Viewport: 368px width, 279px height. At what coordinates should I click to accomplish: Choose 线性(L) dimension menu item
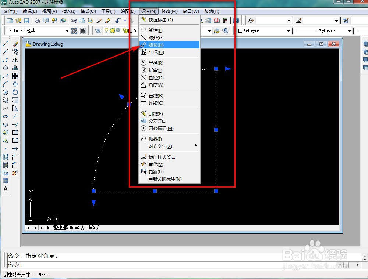169,30
